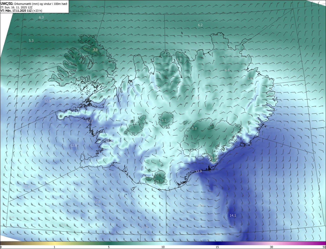Click the 12.3 value label
This screenshot has height=249, width=326.
tap(47, 101)
